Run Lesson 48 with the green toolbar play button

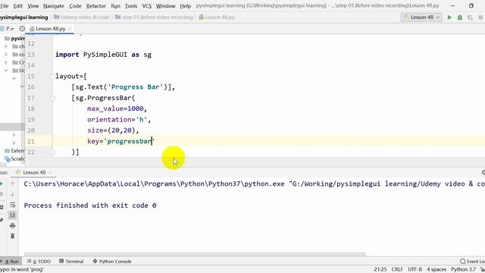[x=449, y=17]
